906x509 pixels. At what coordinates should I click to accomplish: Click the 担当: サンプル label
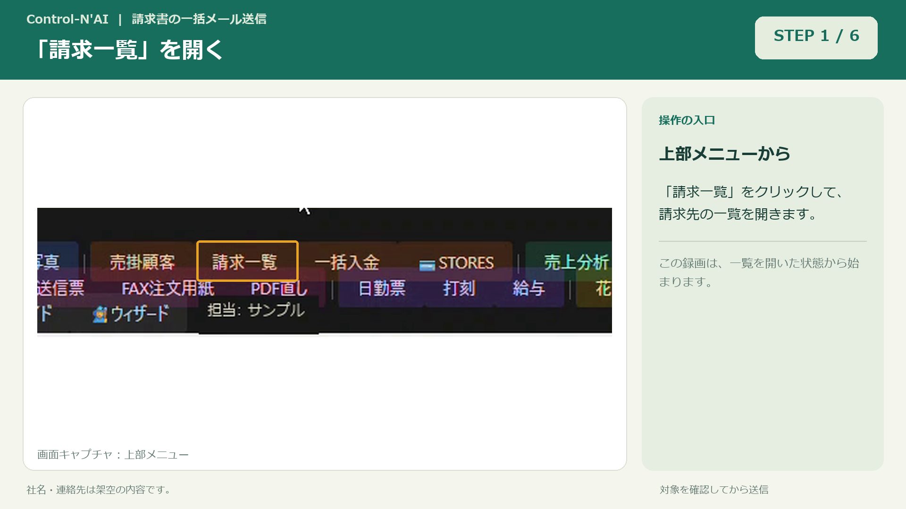[x=256, y=310]
